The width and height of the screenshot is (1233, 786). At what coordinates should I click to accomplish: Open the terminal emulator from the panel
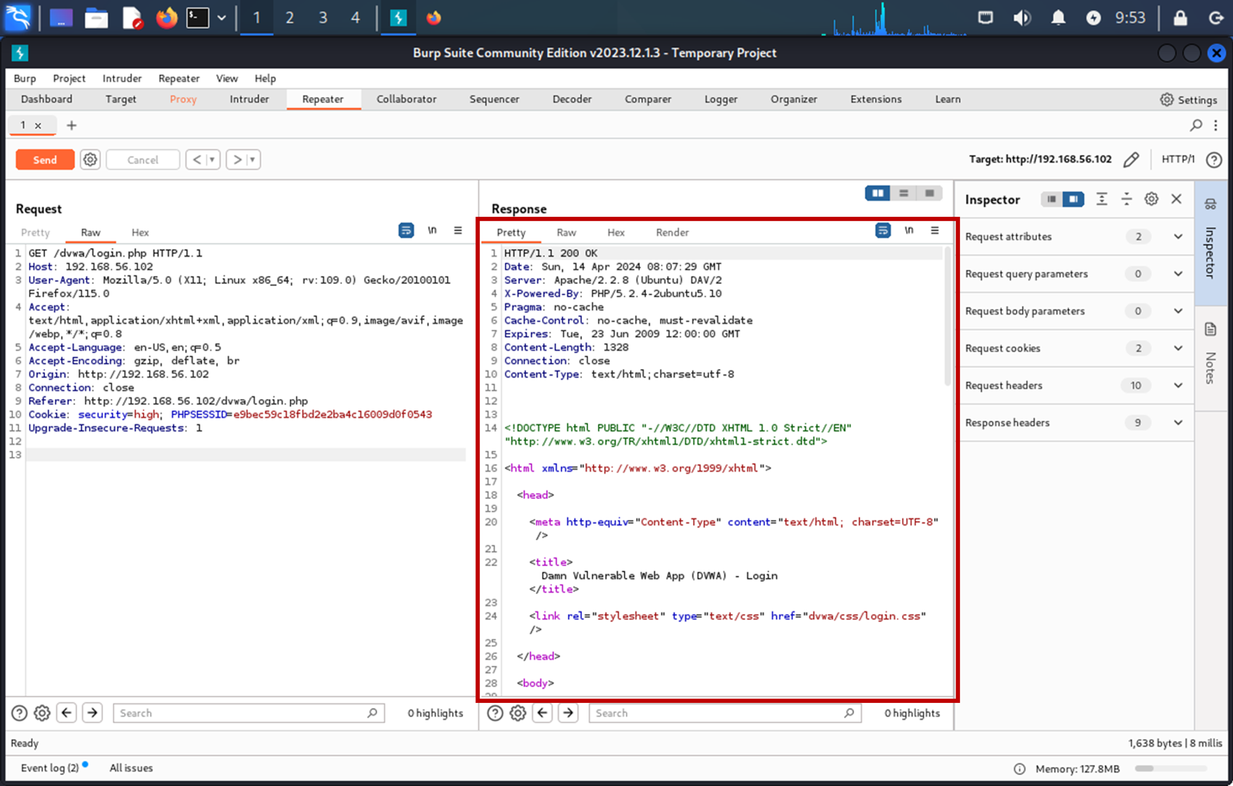coord(198,17)
